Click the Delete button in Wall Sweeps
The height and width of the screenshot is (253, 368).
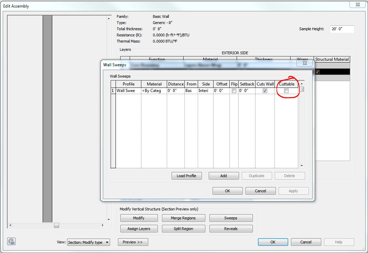point(290,176)
